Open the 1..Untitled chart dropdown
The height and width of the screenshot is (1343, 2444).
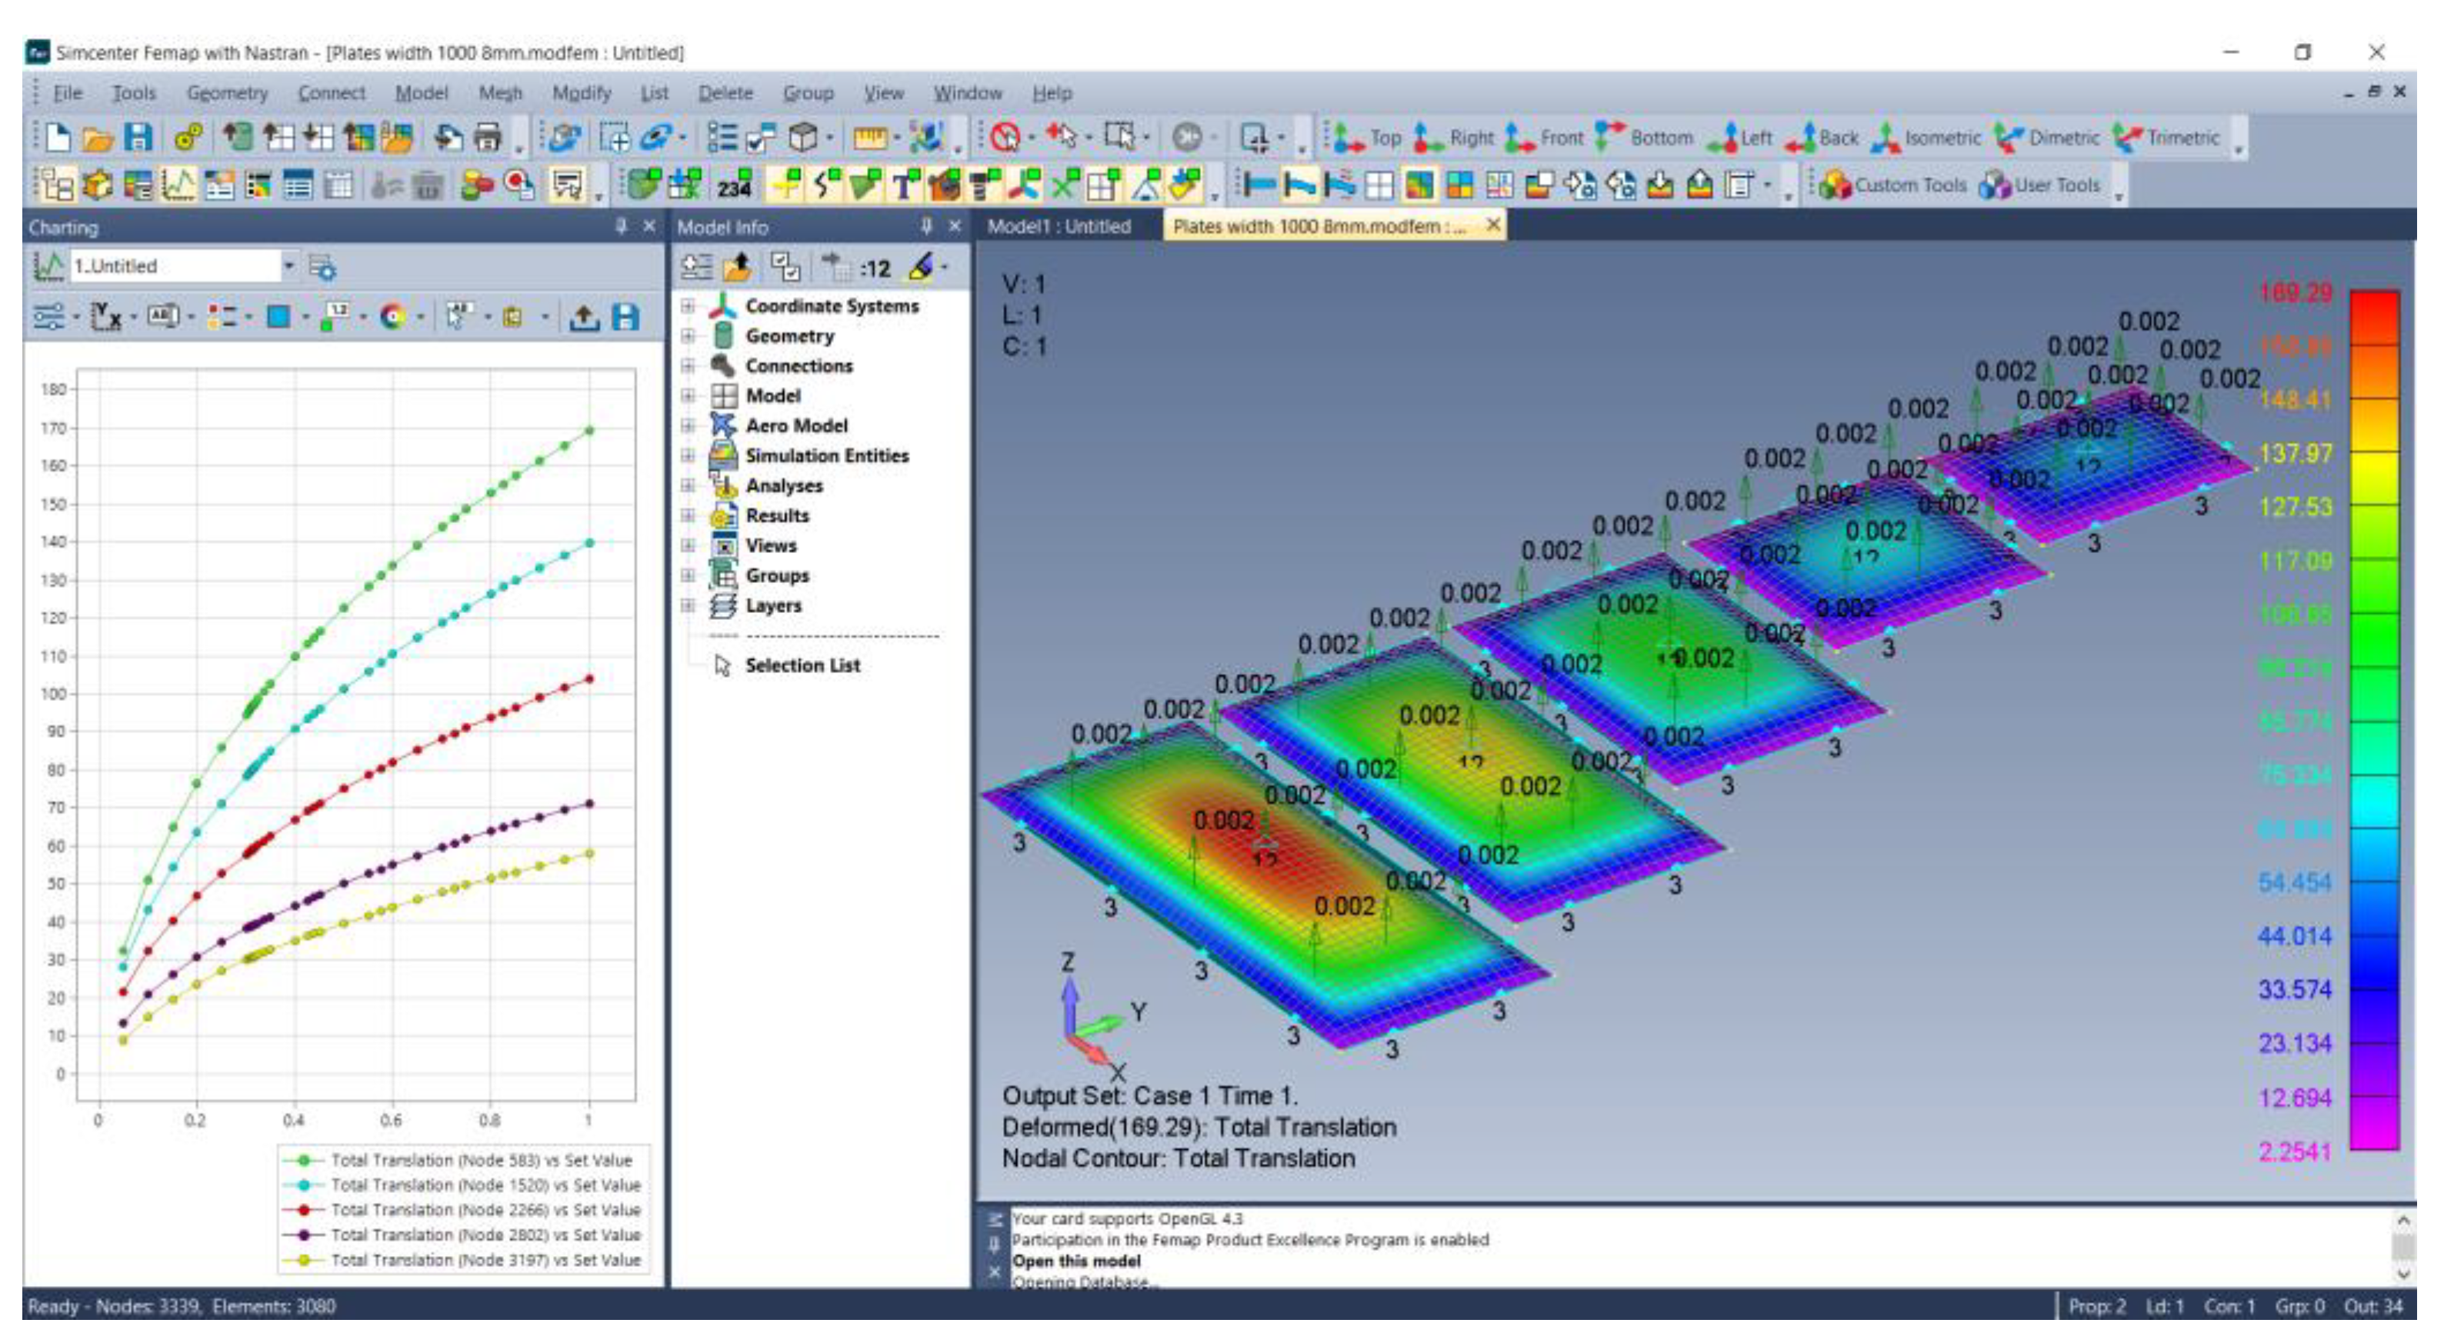288,266
